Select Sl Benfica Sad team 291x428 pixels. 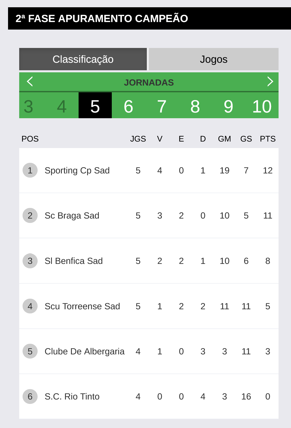[x=74, y=261]
